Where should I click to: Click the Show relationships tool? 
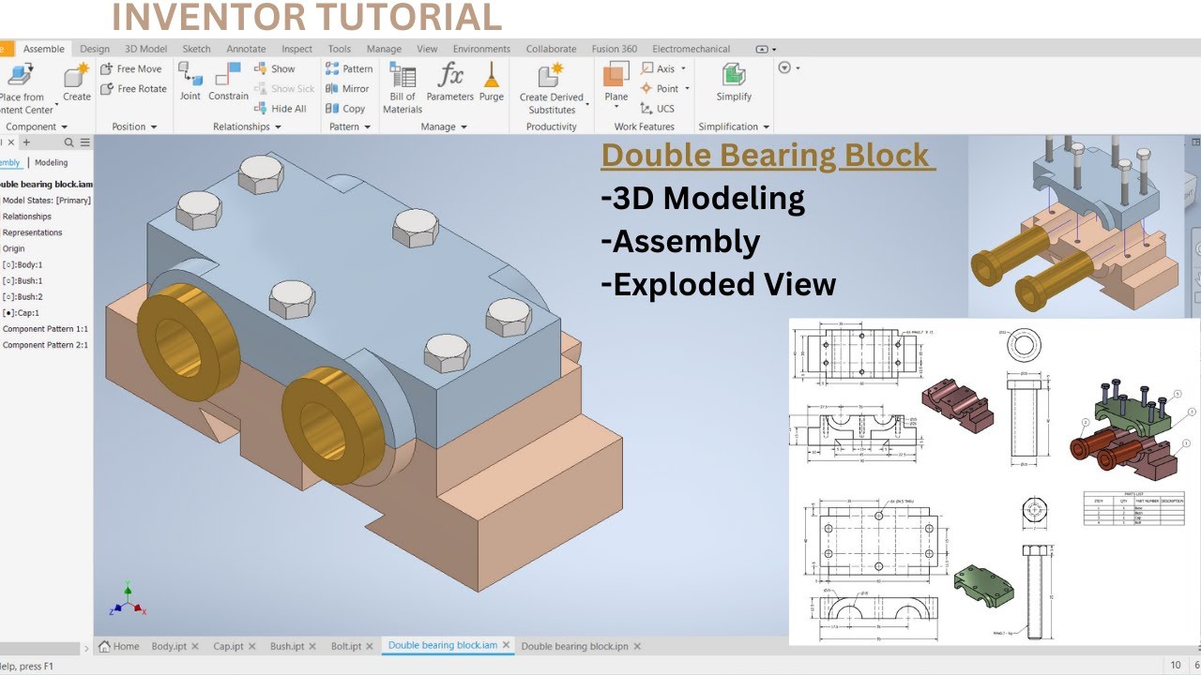(274, 68)
